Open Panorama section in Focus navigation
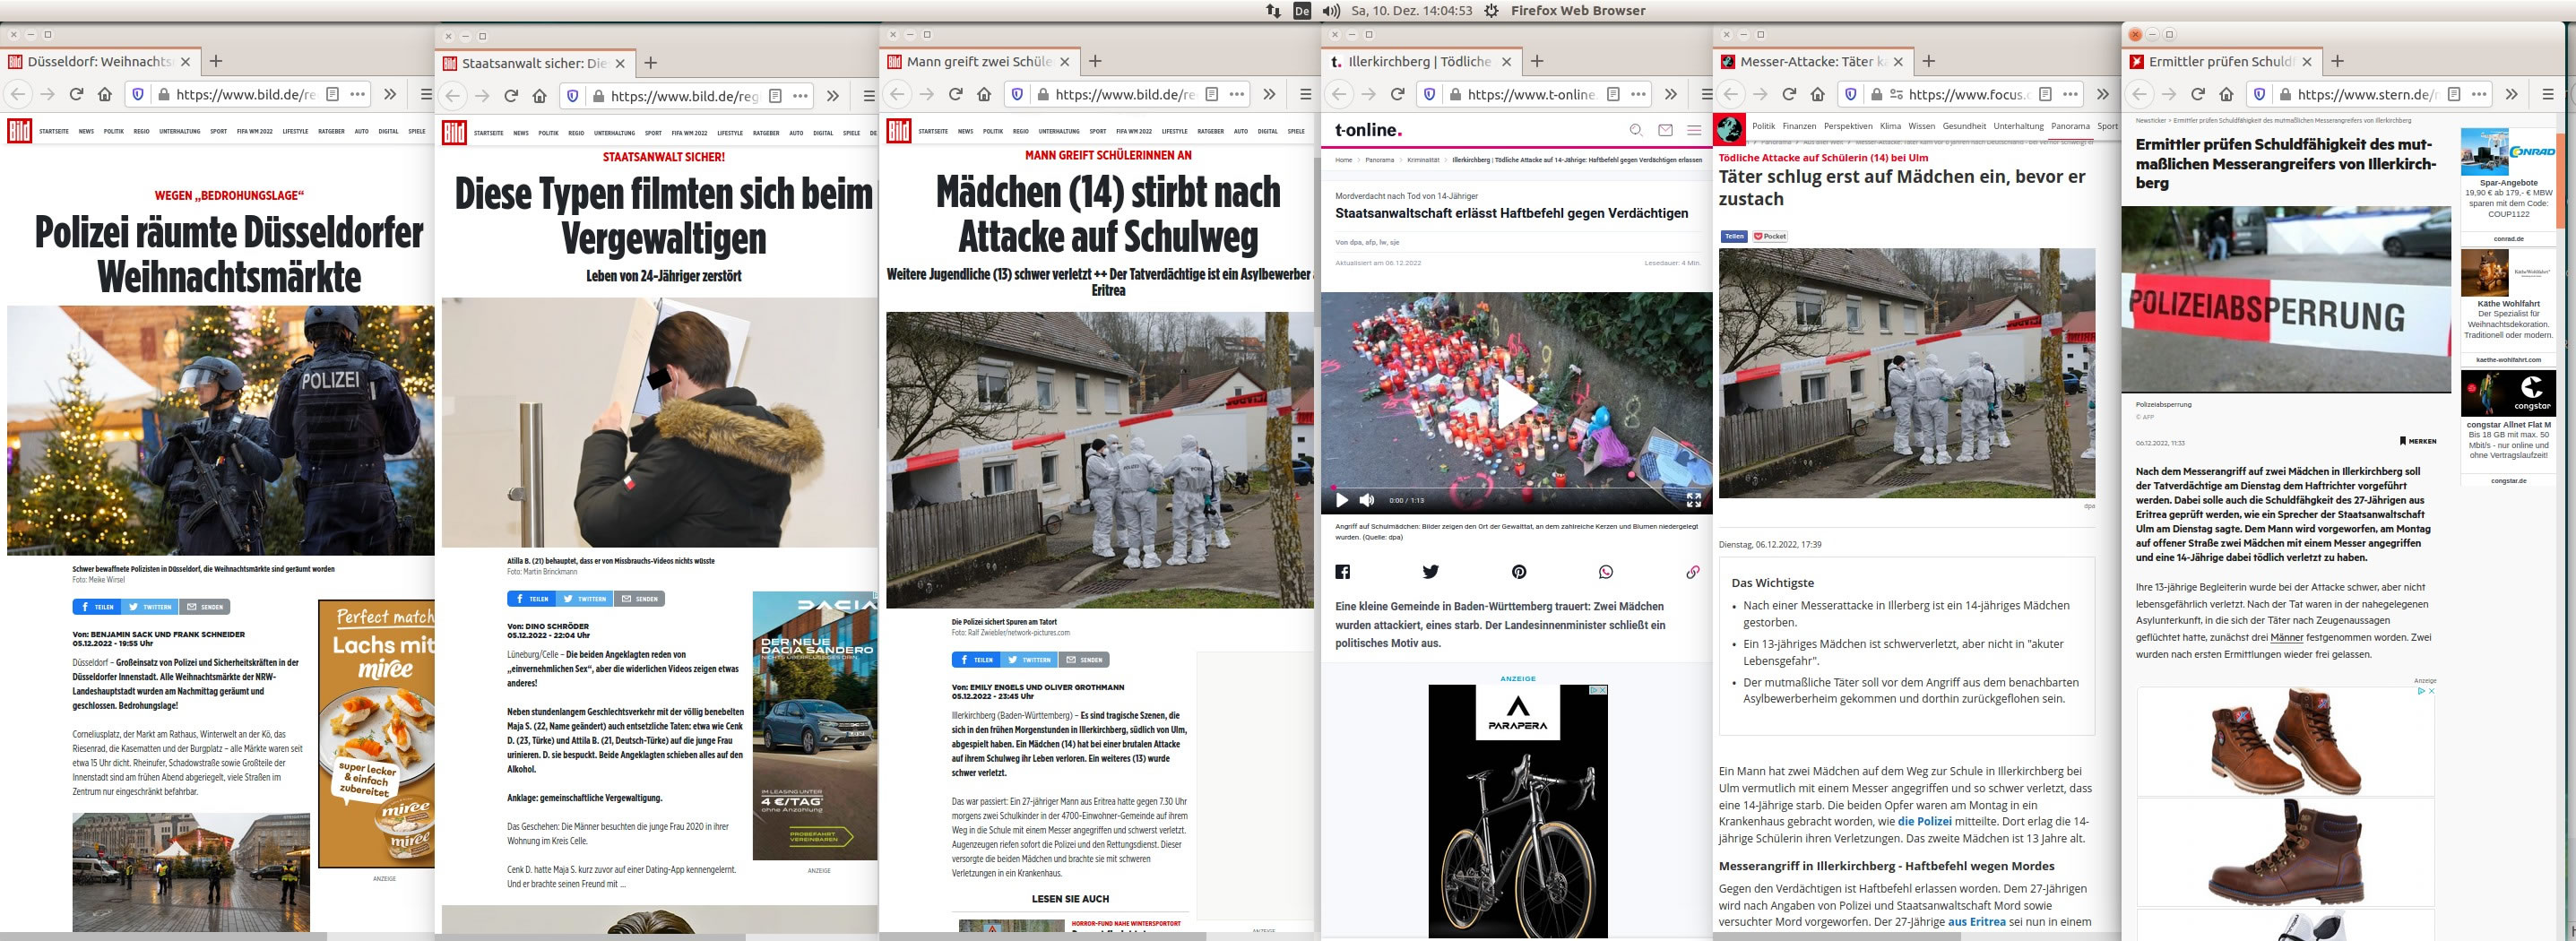Viewport: 2576px width, 941px height. coord(2070,126)
